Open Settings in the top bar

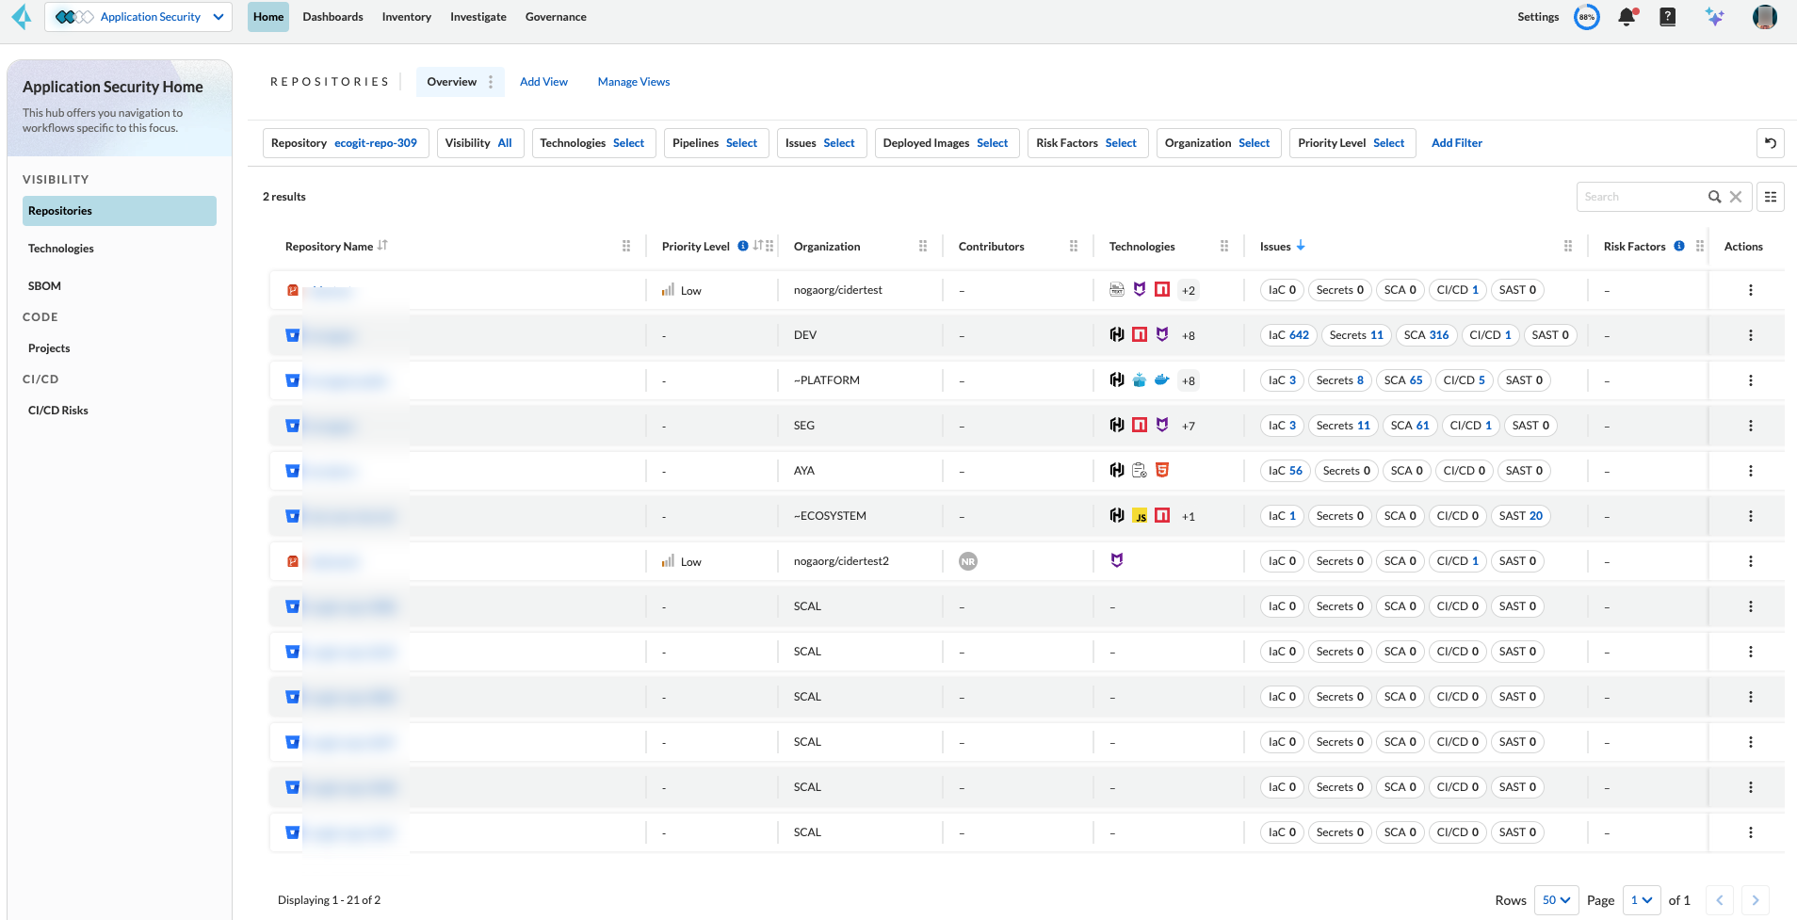coord(1538,17)
